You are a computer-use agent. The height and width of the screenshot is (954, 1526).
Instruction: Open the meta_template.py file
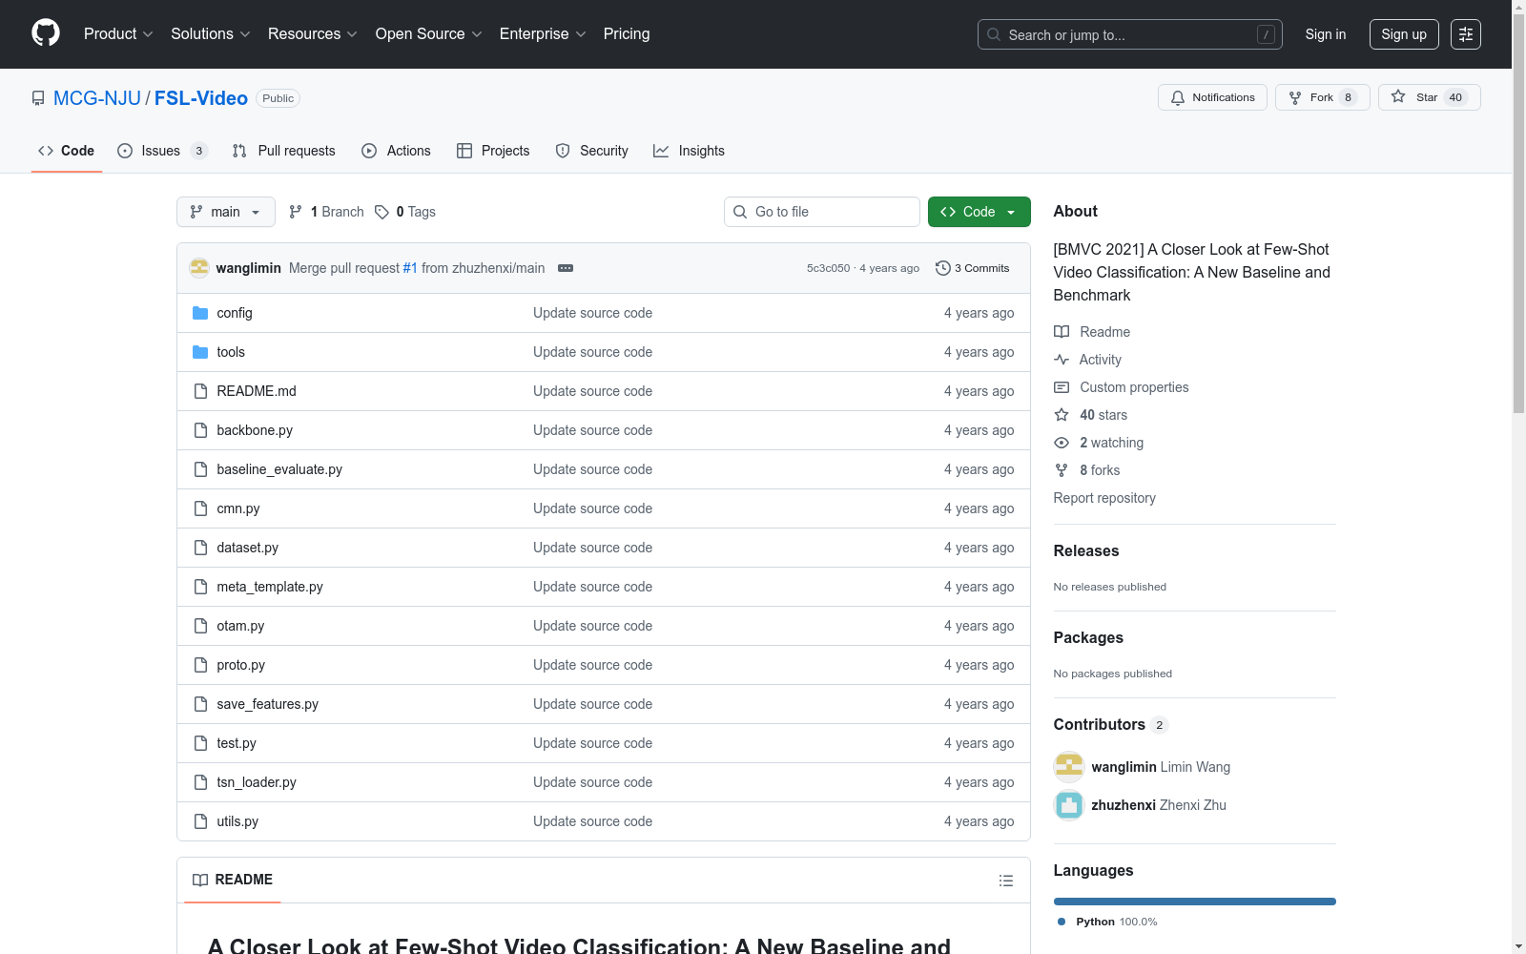(270, 587)
